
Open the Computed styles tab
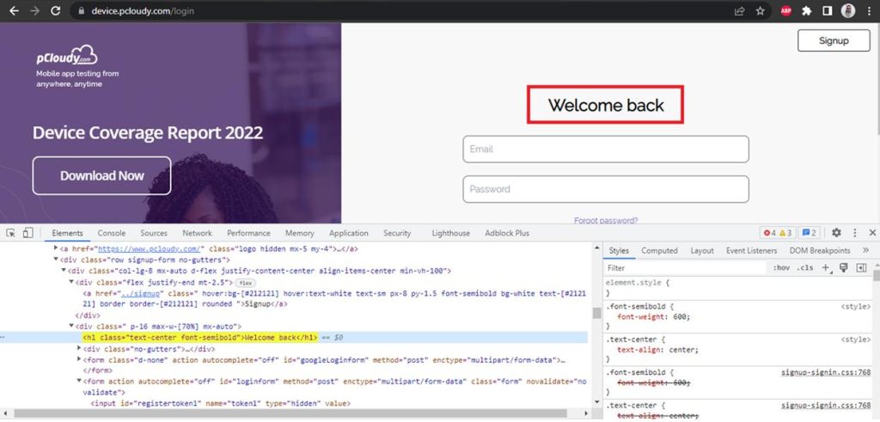coord(659,250)
